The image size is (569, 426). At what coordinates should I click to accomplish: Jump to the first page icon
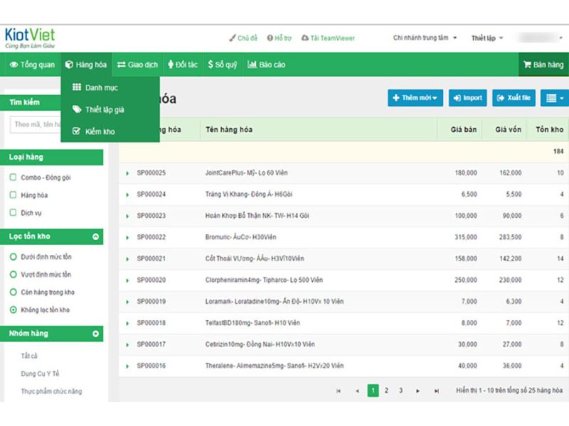[339, 391]
